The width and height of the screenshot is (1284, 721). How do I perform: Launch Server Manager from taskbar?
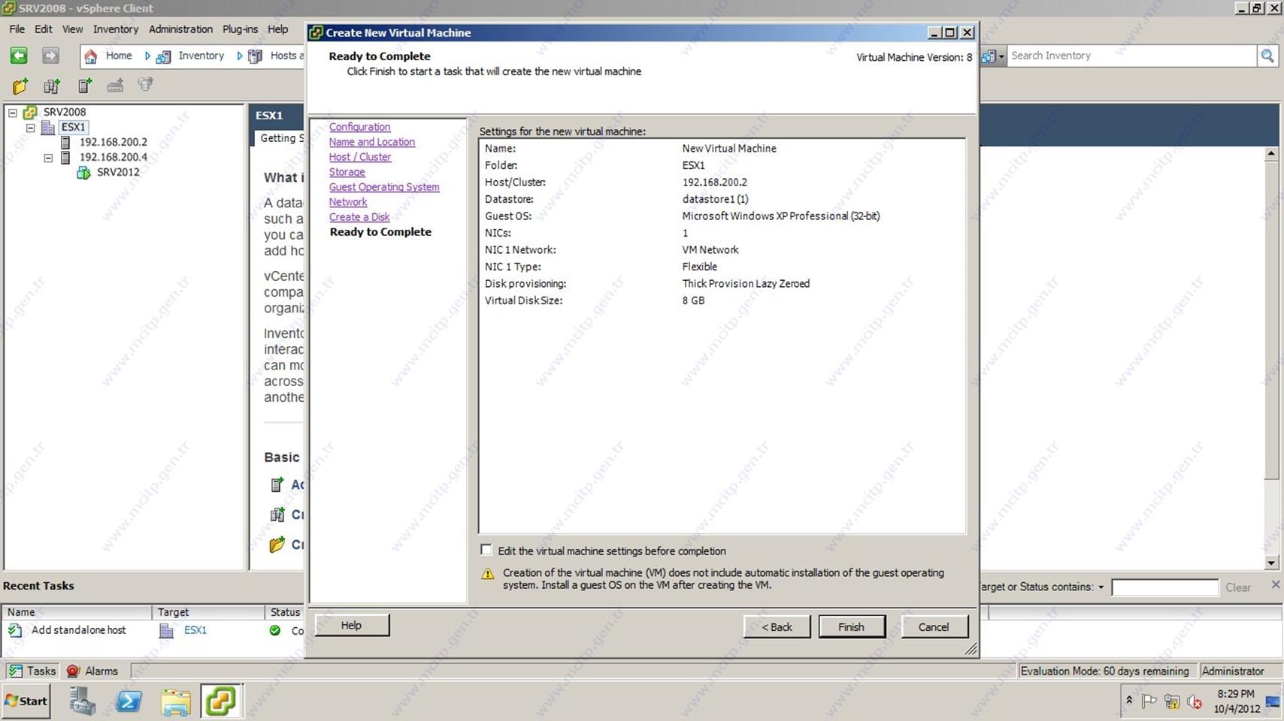(x=82, y=701)
